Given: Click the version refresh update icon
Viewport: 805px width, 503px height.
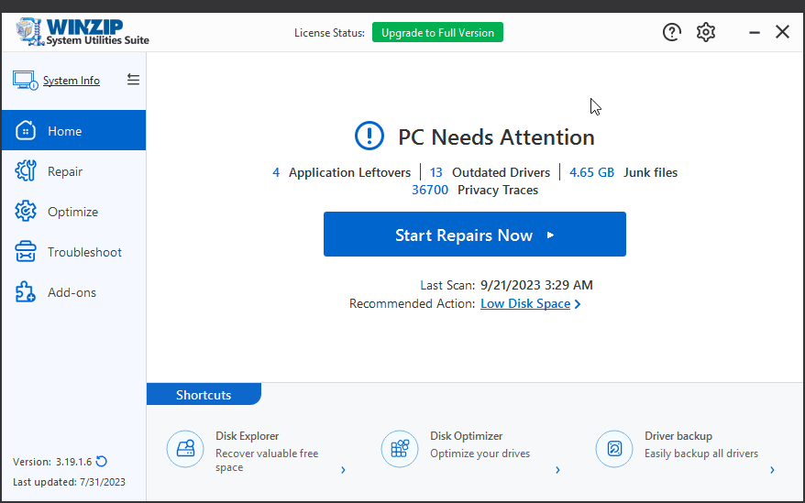Looking at the screenshot, I should tap(102, 462).
